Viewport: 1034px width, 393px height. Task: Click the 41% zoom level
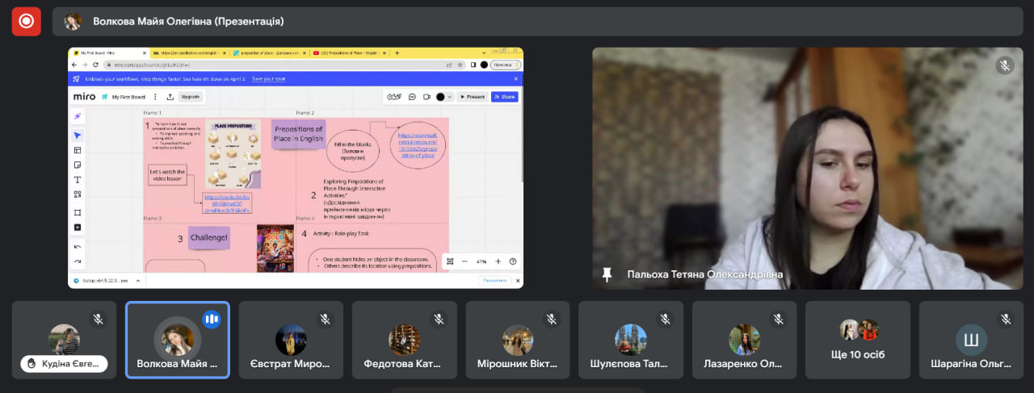[481, 261]
